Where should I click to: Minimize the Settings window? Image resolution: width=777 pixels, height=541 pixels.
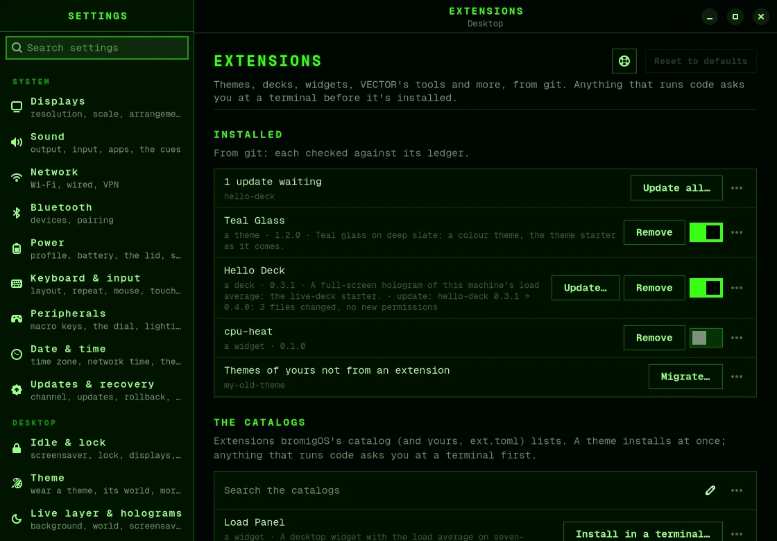[x=710, y=17]
